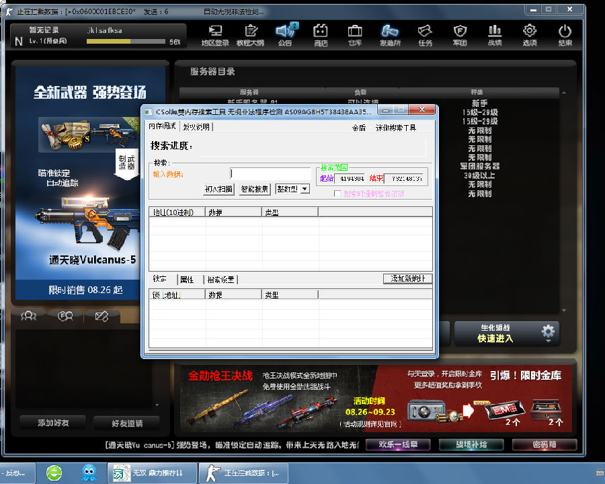This screenshot has width=605, height=484.
Task: Click the 锁 地址 column header in locked list
Action: [x=177, y=294]
